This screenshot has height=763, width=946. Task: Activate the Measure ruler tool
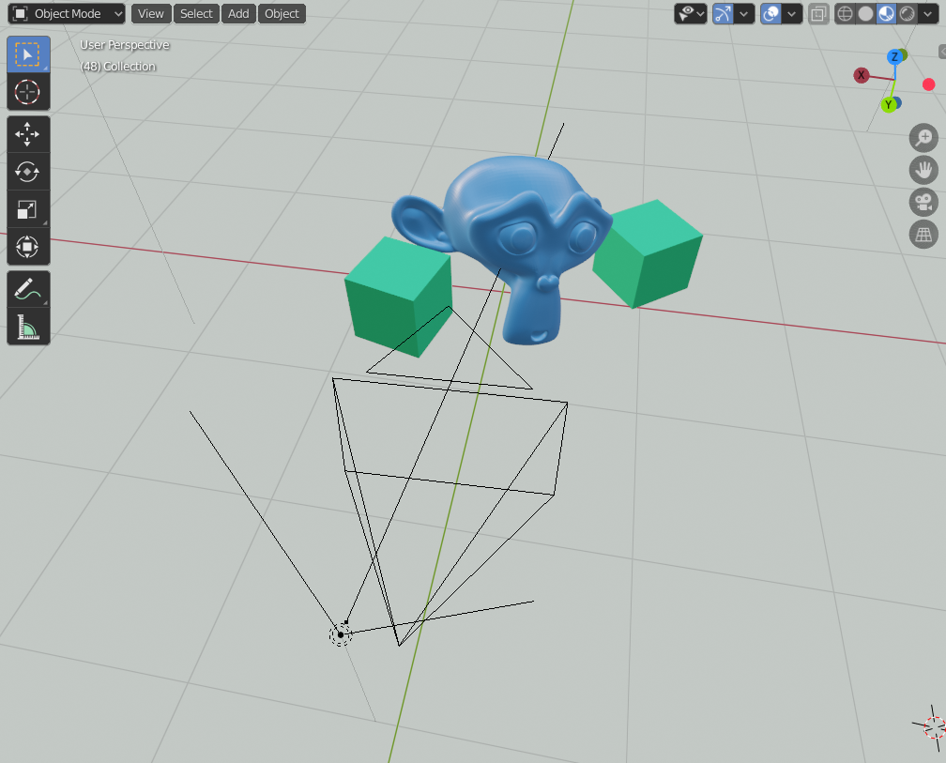pos(28,327)
